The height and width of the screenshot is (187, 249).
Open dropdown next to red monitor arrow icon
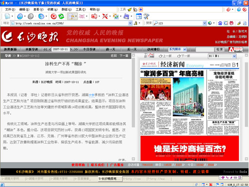(99, 16)
